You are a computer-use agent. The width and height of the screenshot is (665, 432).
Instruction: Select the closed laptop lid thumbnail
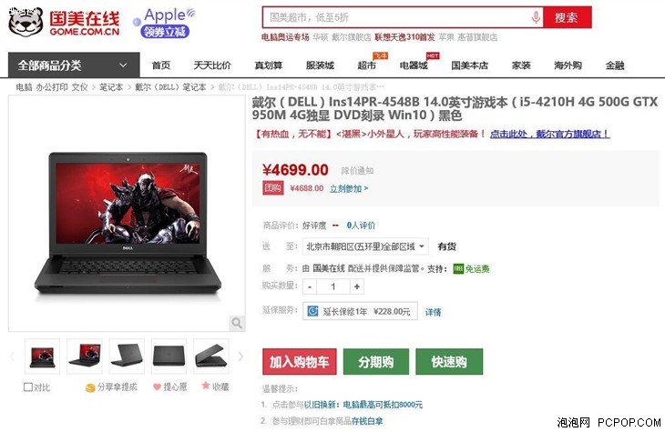[169, 357]
